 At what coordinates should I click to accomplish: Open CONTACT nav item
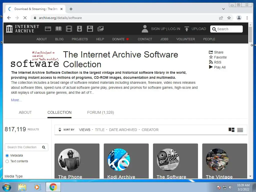145,39
